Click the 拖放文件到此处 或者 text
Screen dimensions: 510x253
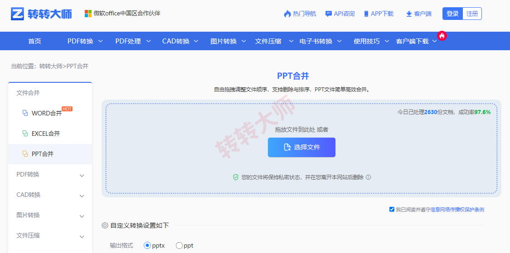pos(301,129)
